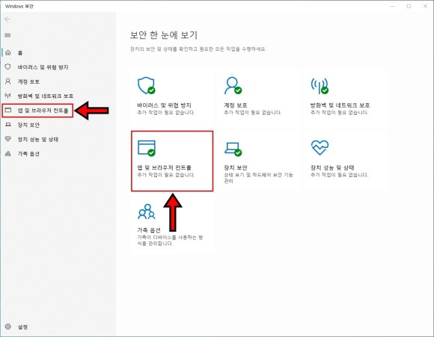This screenshot has height=337, width=434.
Task: Click the firewall antenna icon in sidebar
Action: point(8,96)
